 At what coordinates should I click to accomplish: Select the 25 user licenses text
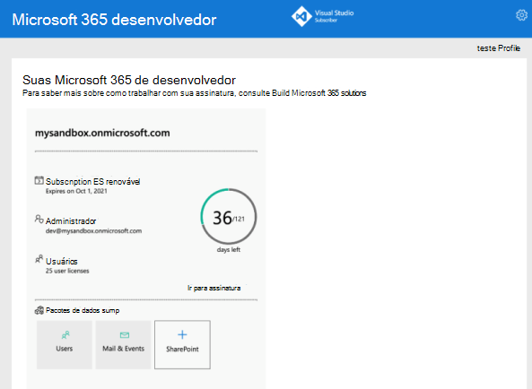click(67, 271)
